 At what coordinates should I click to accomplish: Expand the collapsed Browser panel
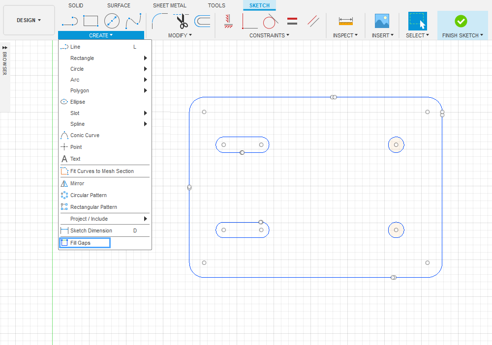(5, 48)
